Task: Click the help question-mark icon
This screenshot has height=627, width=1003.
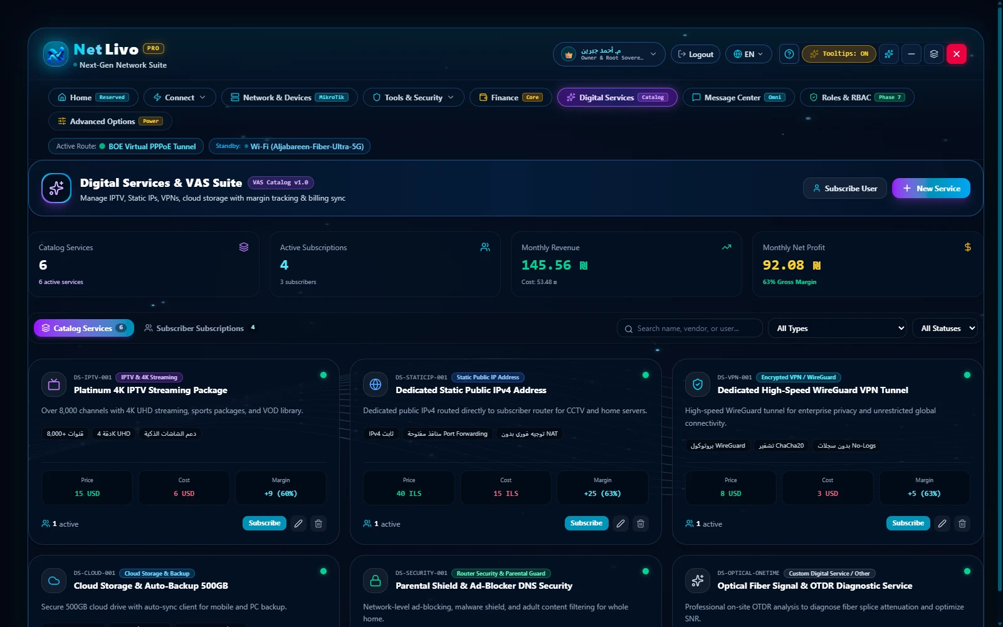Action: pyautogui.click(x=789, y=54)
